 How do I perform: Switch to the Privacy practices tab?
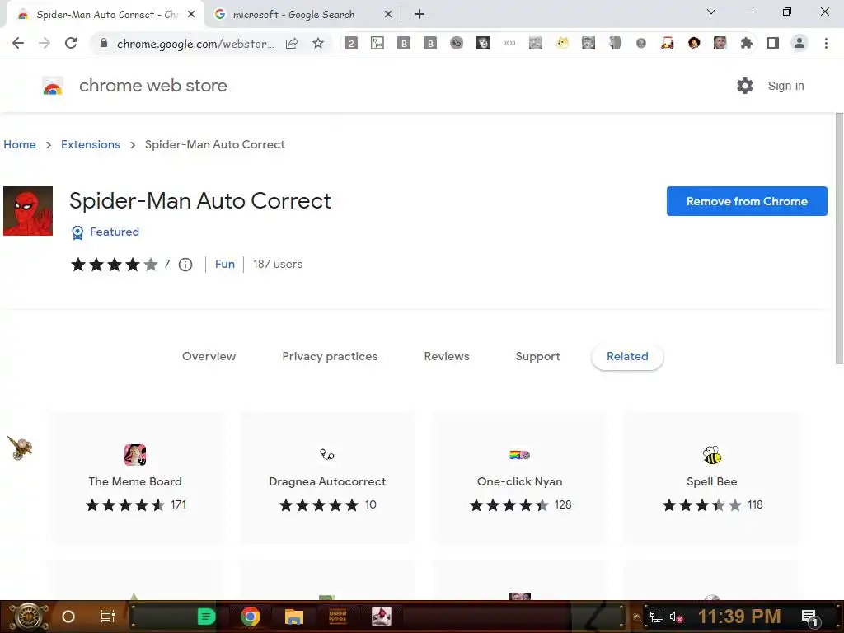330,356
